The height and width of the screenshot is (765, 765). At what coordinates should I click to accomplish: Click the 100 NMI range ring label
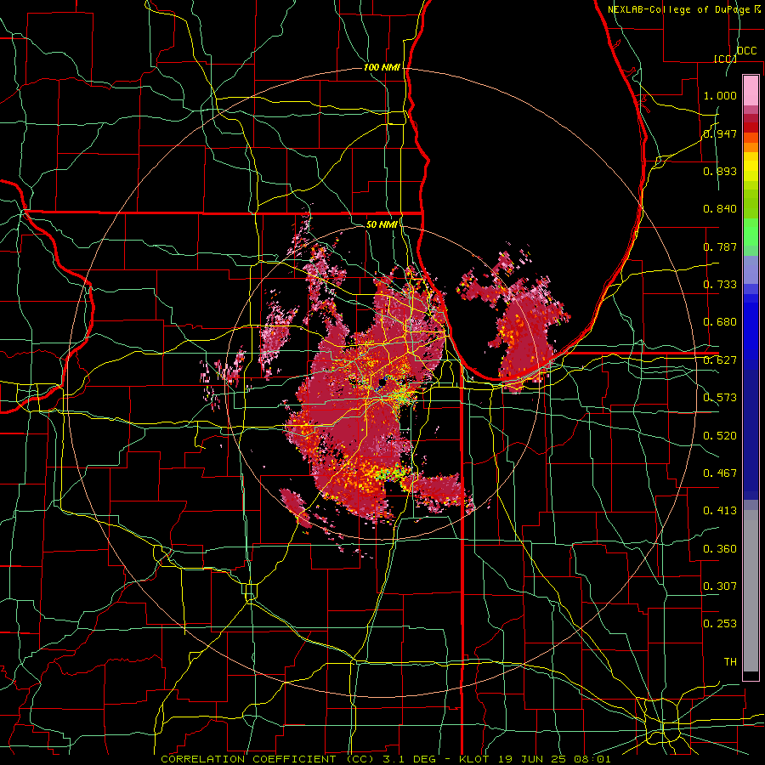[382, 67]
